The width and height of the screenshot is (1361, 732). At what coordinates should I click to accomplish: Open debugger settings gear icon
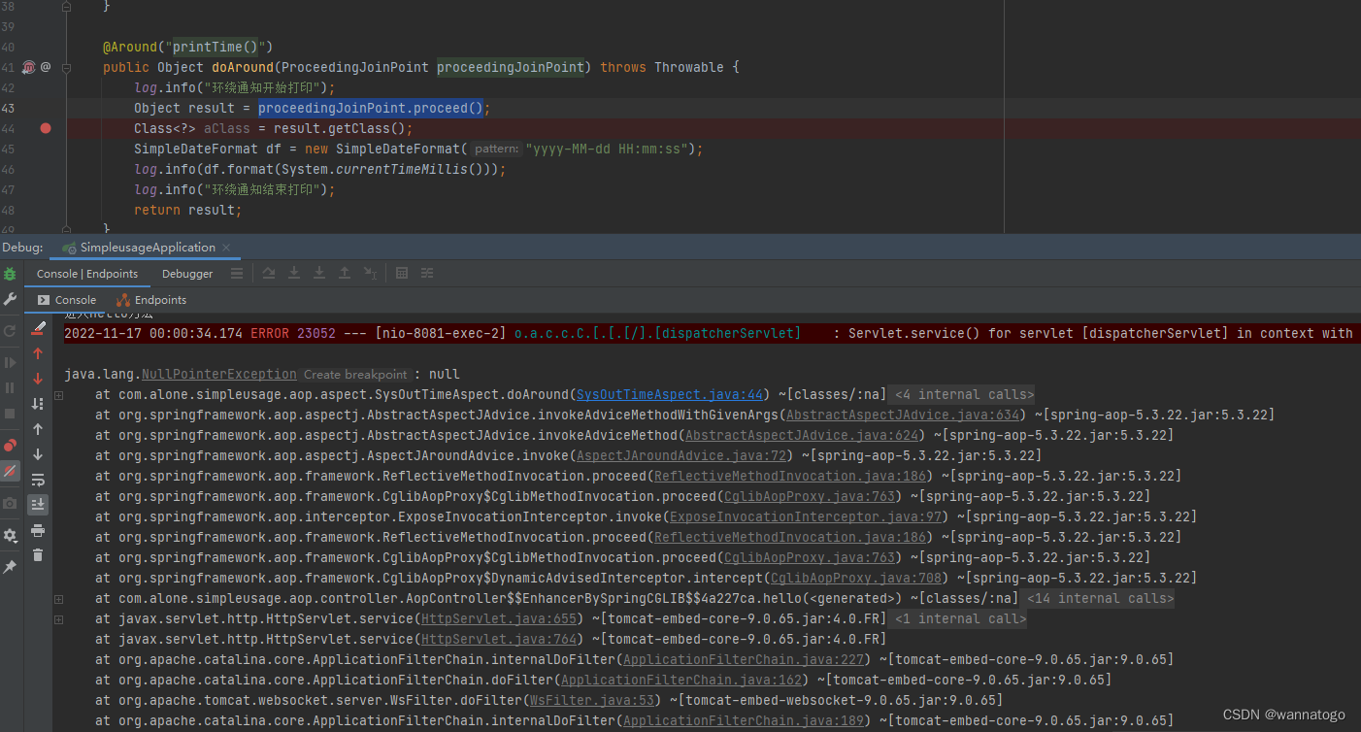tap(10, 536)
